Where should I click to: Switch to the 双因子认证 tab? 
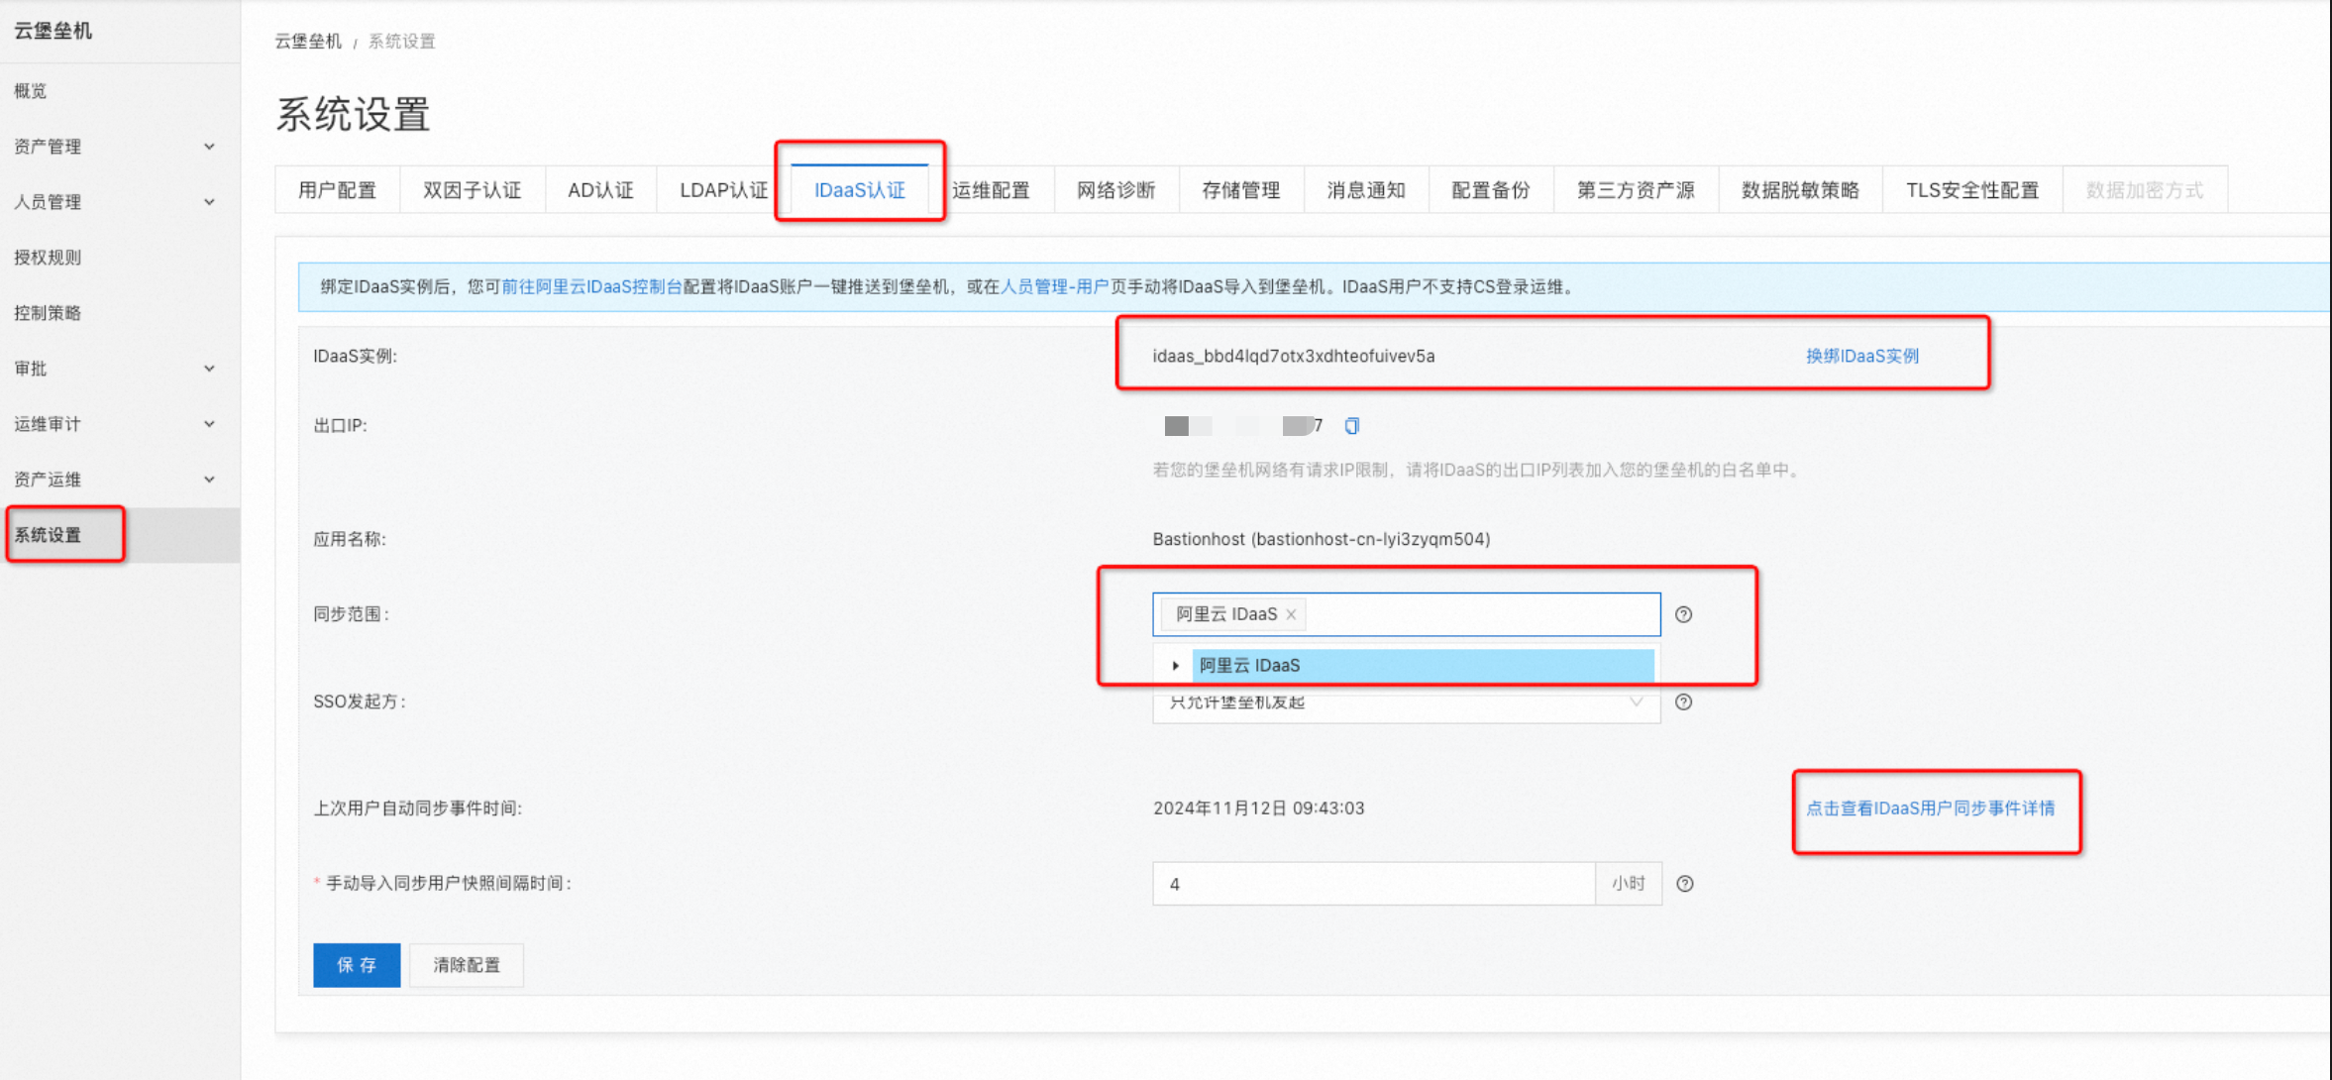tap(472, 190)
